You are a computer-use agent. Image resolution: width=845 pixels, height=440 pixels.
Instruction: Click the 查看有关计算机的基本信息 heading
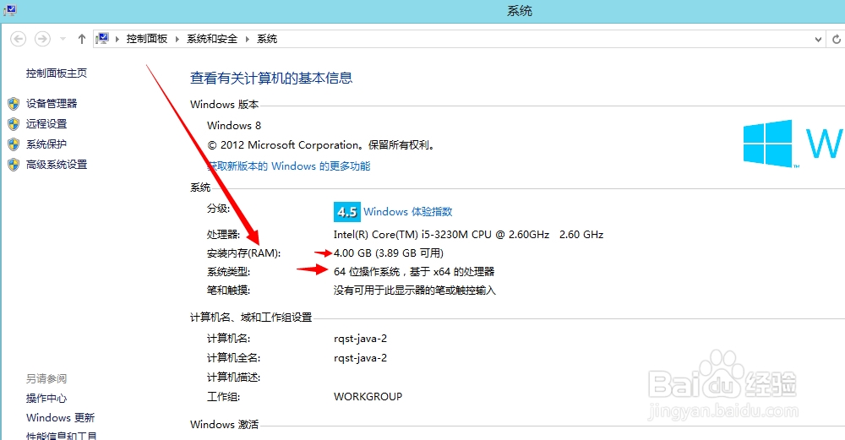(271, 79)
